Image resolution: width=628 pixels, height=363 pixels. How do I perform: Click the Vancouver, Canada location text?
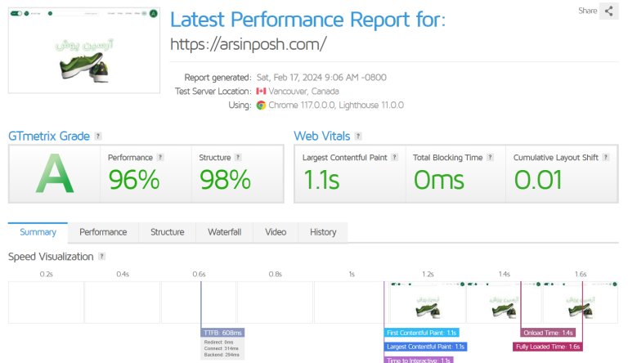(303, 92)
